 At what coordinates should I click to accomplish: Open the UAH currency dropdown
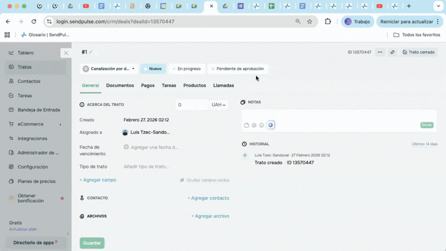tap(219, 105)
